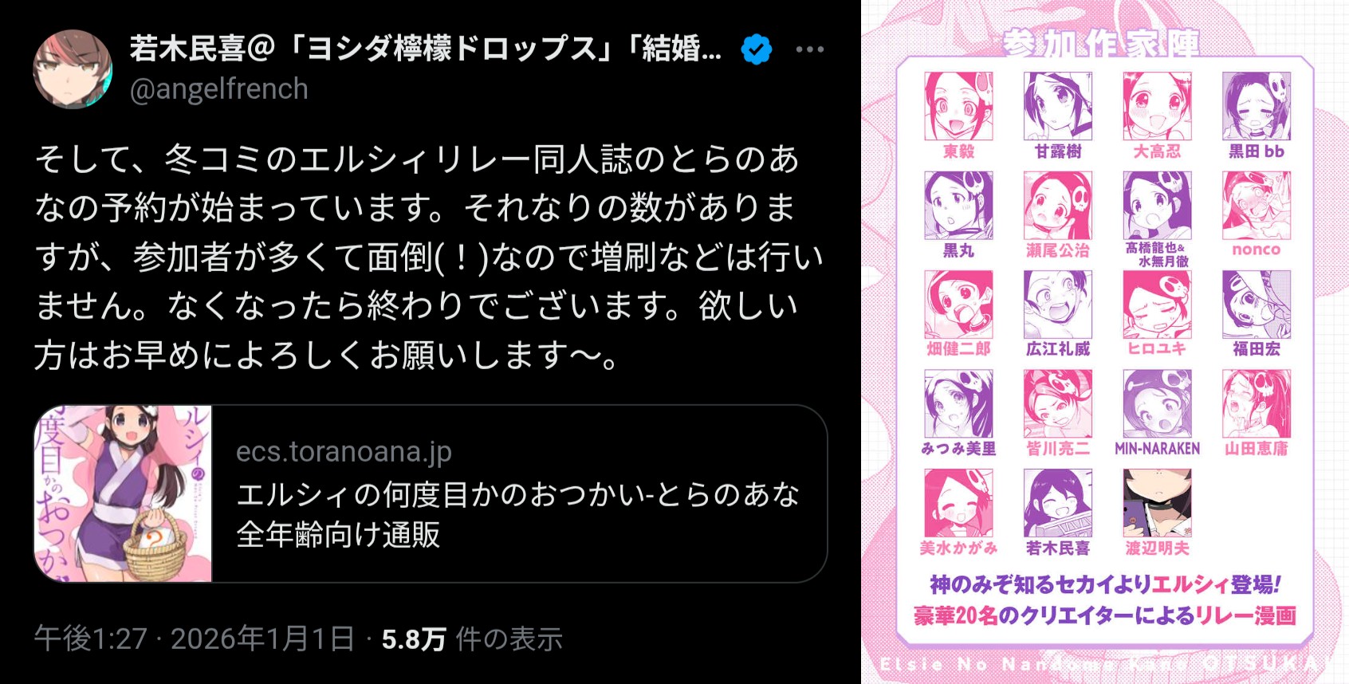Select the 黒田bb artist portrait
The height and width of the screenshot is (684, 1349).
[x=1257, y=106]
